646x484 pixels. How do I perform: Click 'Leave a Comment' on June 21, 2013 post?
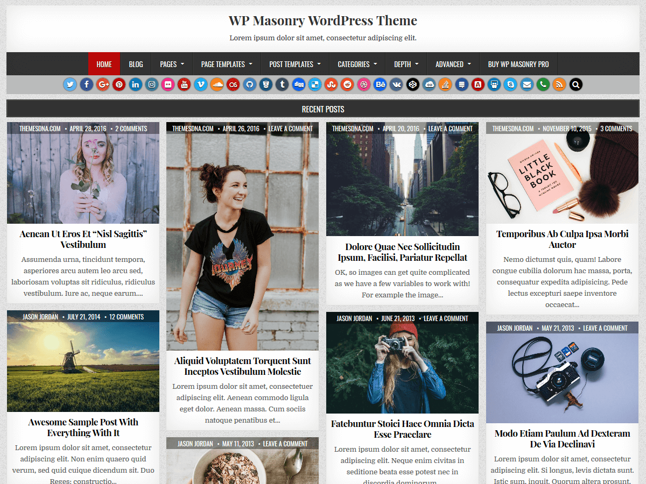(x=446, y=318)
